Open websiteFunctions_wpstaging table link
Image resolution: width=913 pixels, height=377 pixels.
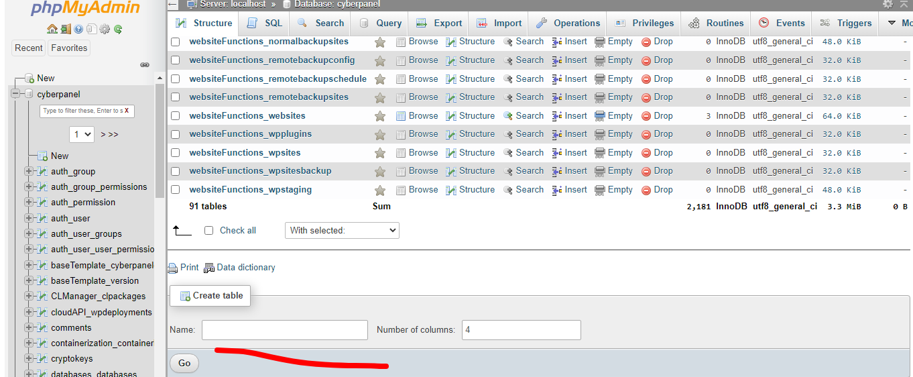[251, 190]
